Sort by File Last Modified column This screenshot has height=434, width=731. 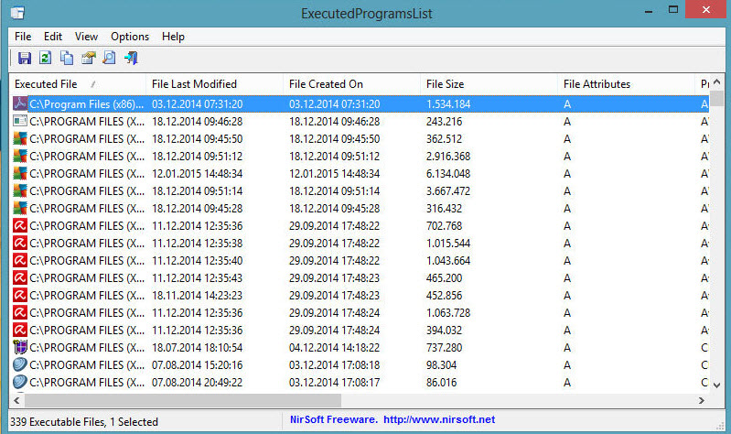point(214,84)
